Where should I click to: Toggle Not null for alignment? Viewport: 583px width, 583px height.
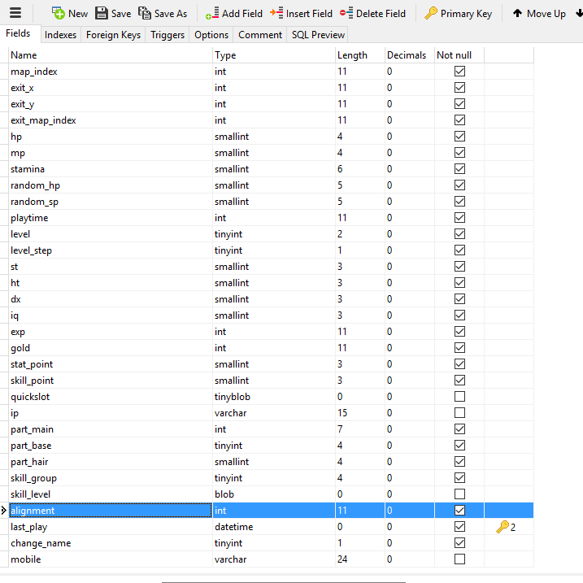459,511
